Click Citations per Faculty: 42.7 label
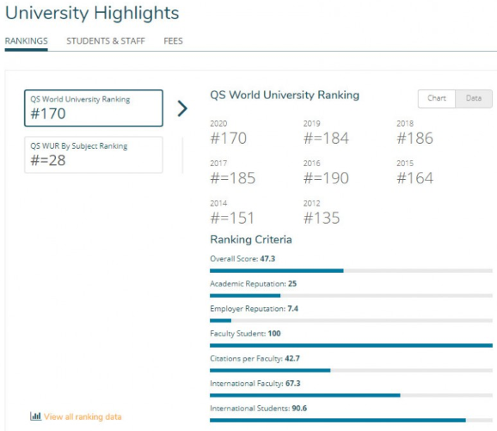The width and height of the screenshot is (497, 431). pyautogui.click(x=255, y=359)
